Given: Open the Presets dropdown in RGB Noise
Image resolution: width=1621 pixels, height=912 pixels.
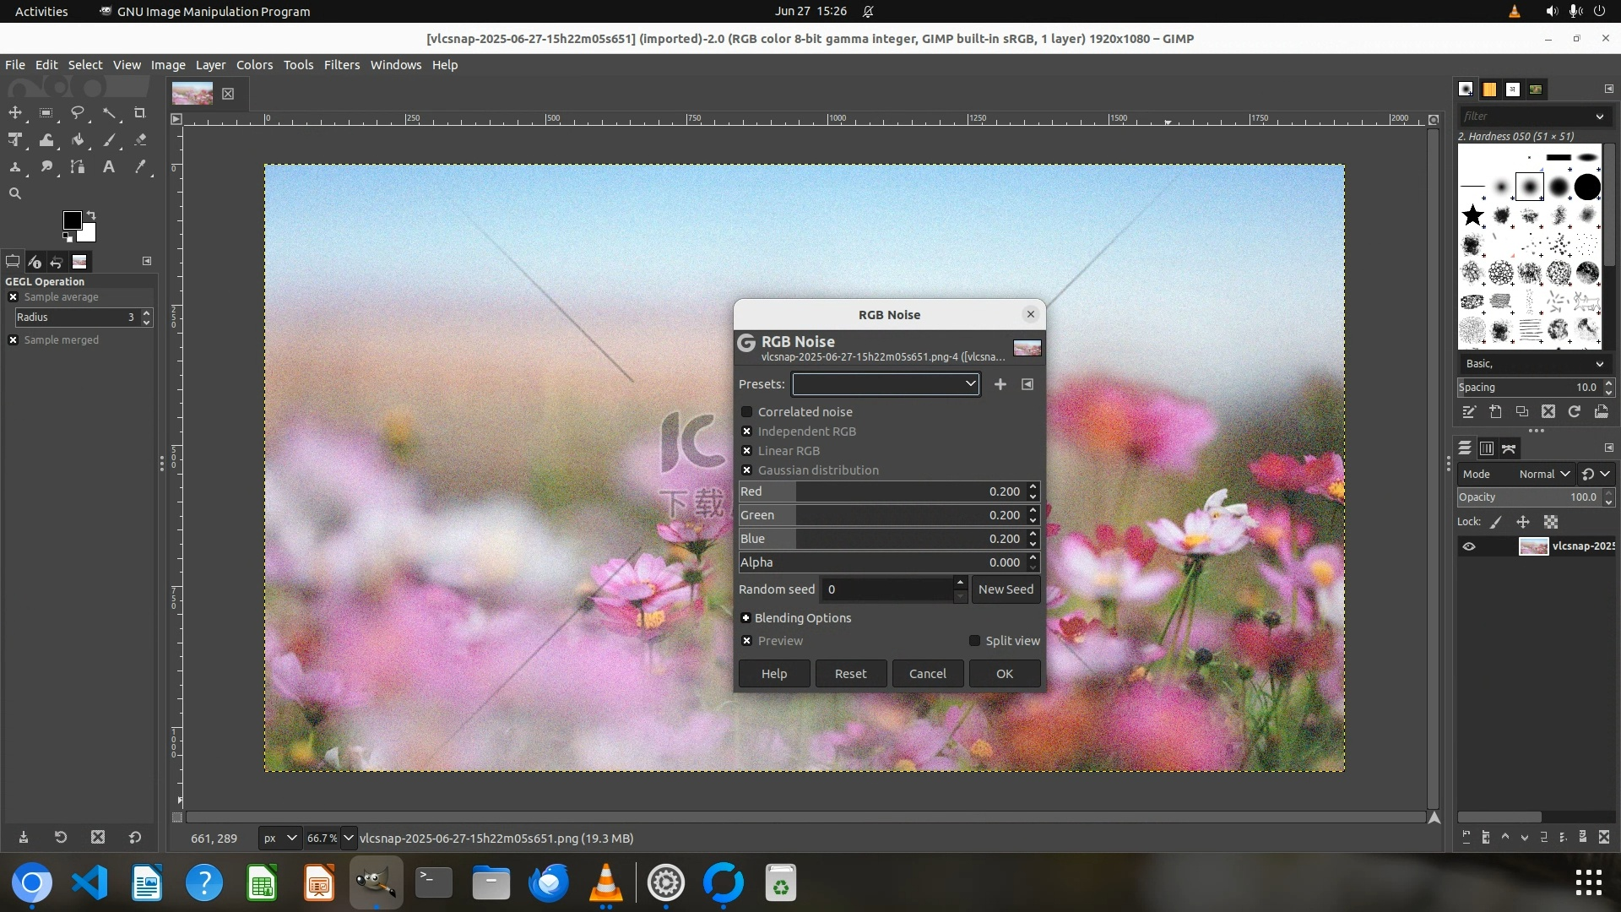Looking at the screenshot, I should point(885,384).
